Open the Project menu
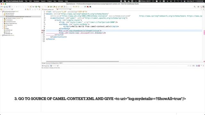The image size is (205, 115). tap(50, 1)
